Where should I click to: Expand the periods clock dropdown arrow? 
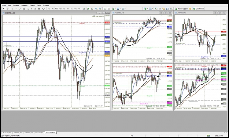(x=120, y=9)
